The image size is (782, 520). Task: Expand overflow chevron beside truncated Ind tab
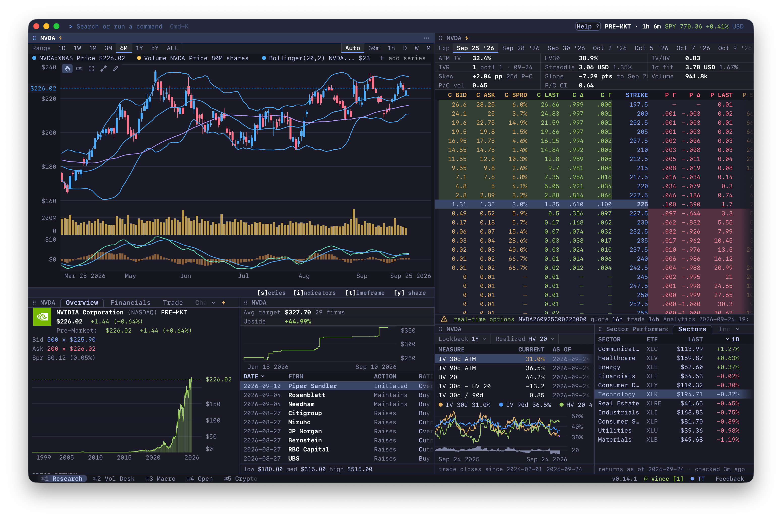coord(738,329)
